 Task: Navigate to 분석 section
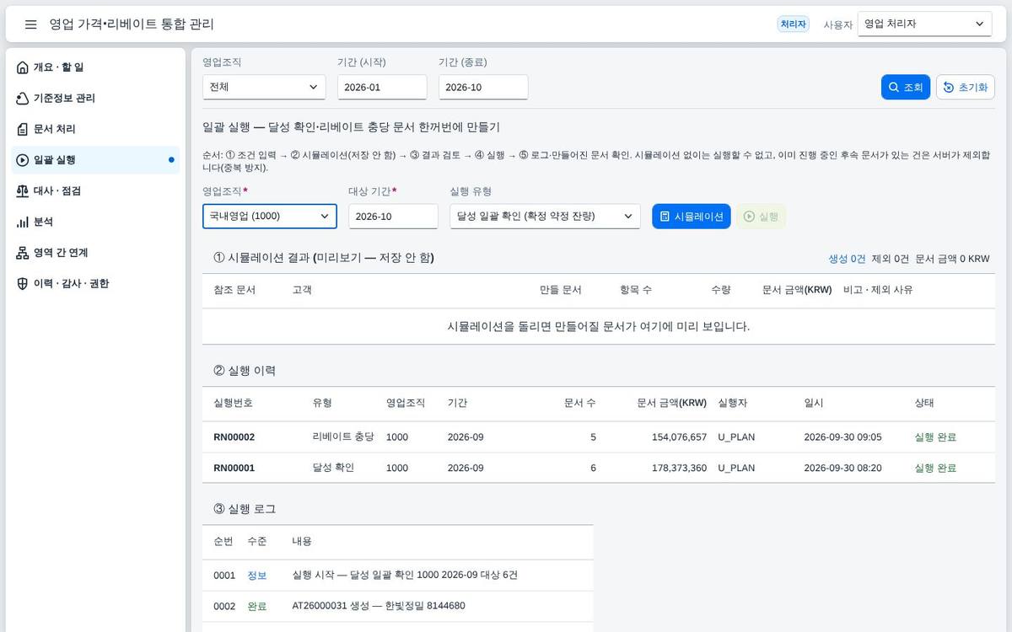pyautogui.click(x=95, y=222)
